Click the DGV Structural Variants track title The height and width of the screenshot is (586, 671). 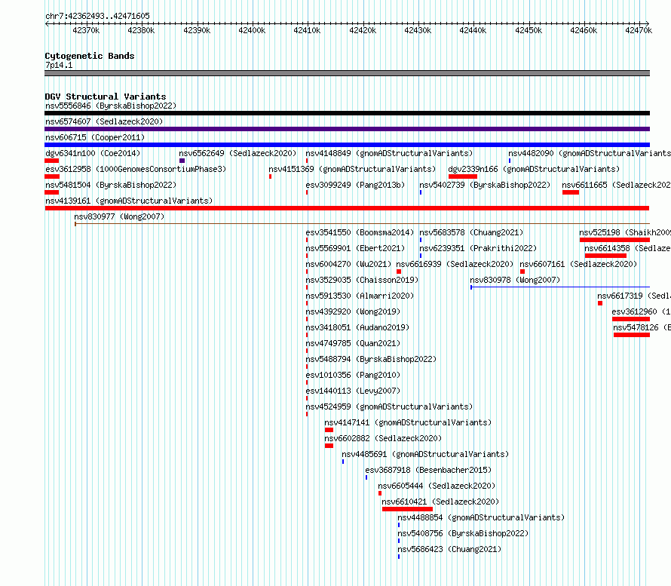pyautogui.click(x=106, y=97)
